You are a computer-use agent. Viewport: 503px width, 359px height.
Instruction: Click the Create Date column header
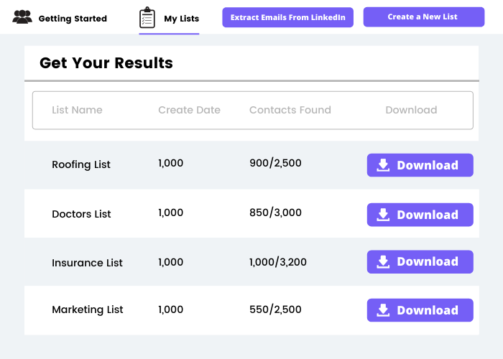(189, 110)
